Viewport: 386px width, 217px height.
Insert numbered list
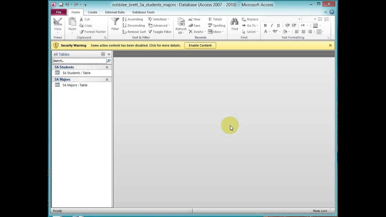click(x=327, y=19)
